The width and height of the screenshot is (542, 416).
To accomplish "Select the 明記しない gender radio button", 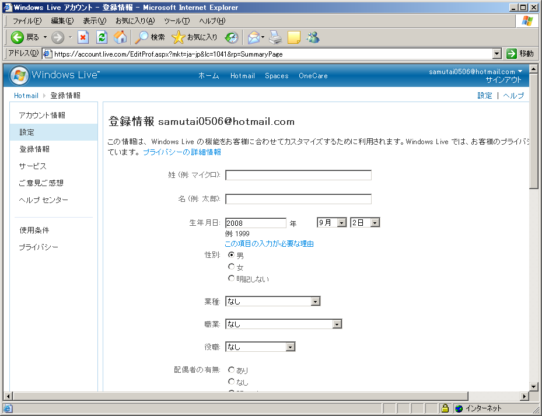I will 231,278.
